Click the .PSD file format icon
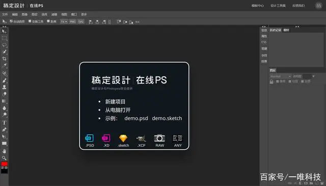The width and height of the screenshot is (326, 186). 90,139
